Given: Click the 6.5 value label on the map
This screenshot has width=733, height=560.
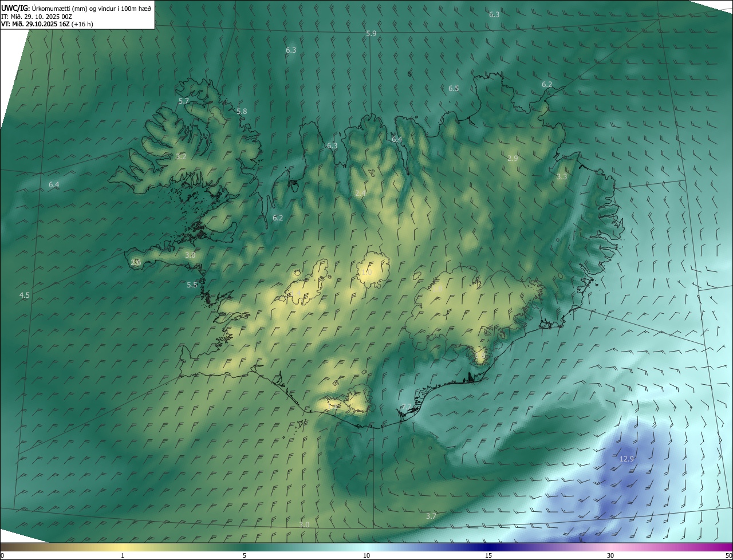Looking at the screenshot, I should (x=454, y=88).
